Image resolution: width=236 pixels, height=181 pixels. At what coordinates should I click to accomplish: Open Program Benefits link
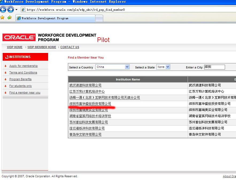(x=20, y=79)
